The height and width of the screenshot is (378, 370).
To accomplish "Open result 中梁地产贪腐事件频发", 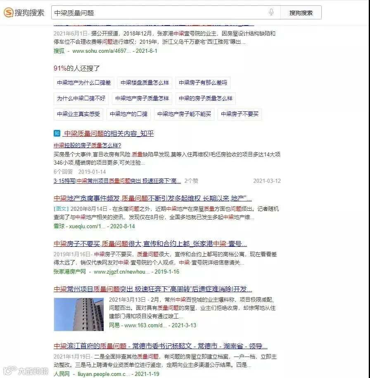I will [x=153, y=198].
